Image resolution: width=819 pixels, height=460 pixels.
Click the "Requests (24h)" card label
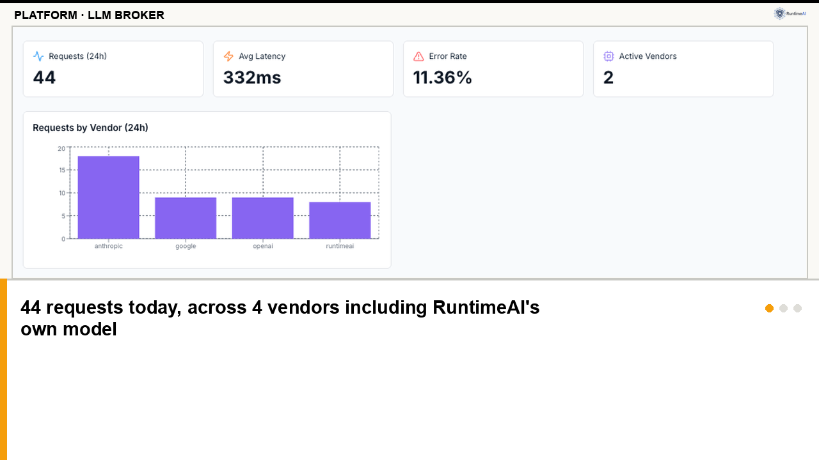77,56
